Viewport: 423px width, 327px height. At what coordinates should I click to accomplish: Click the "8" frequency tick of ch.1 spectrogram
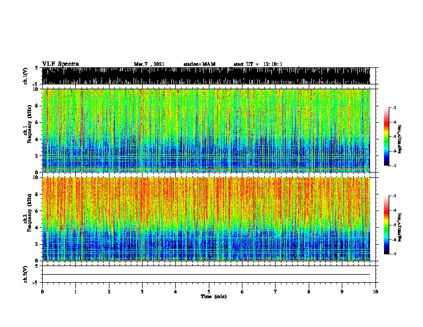[38, 106]
